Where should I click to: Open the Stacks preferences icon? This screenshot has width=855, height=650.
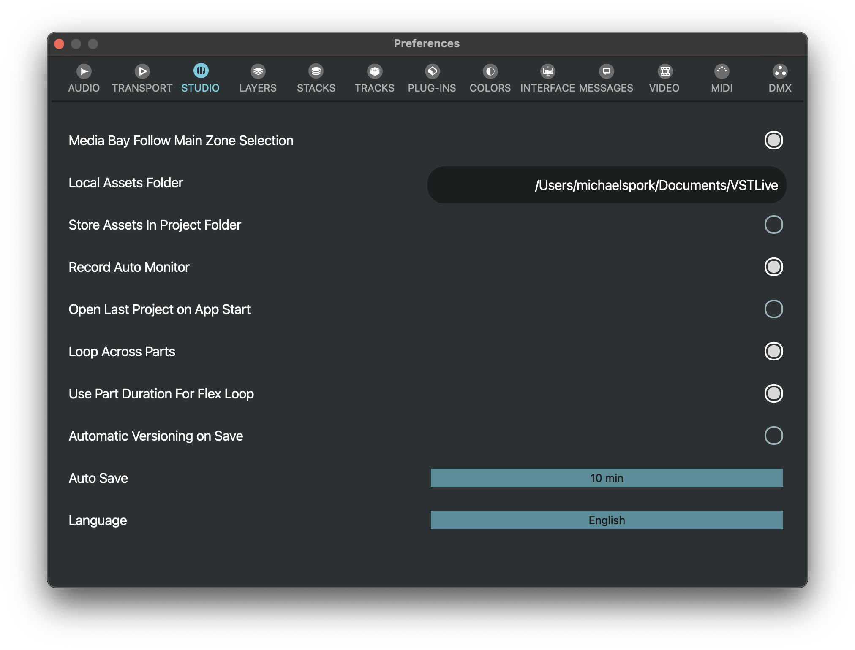tap(316, 71)
